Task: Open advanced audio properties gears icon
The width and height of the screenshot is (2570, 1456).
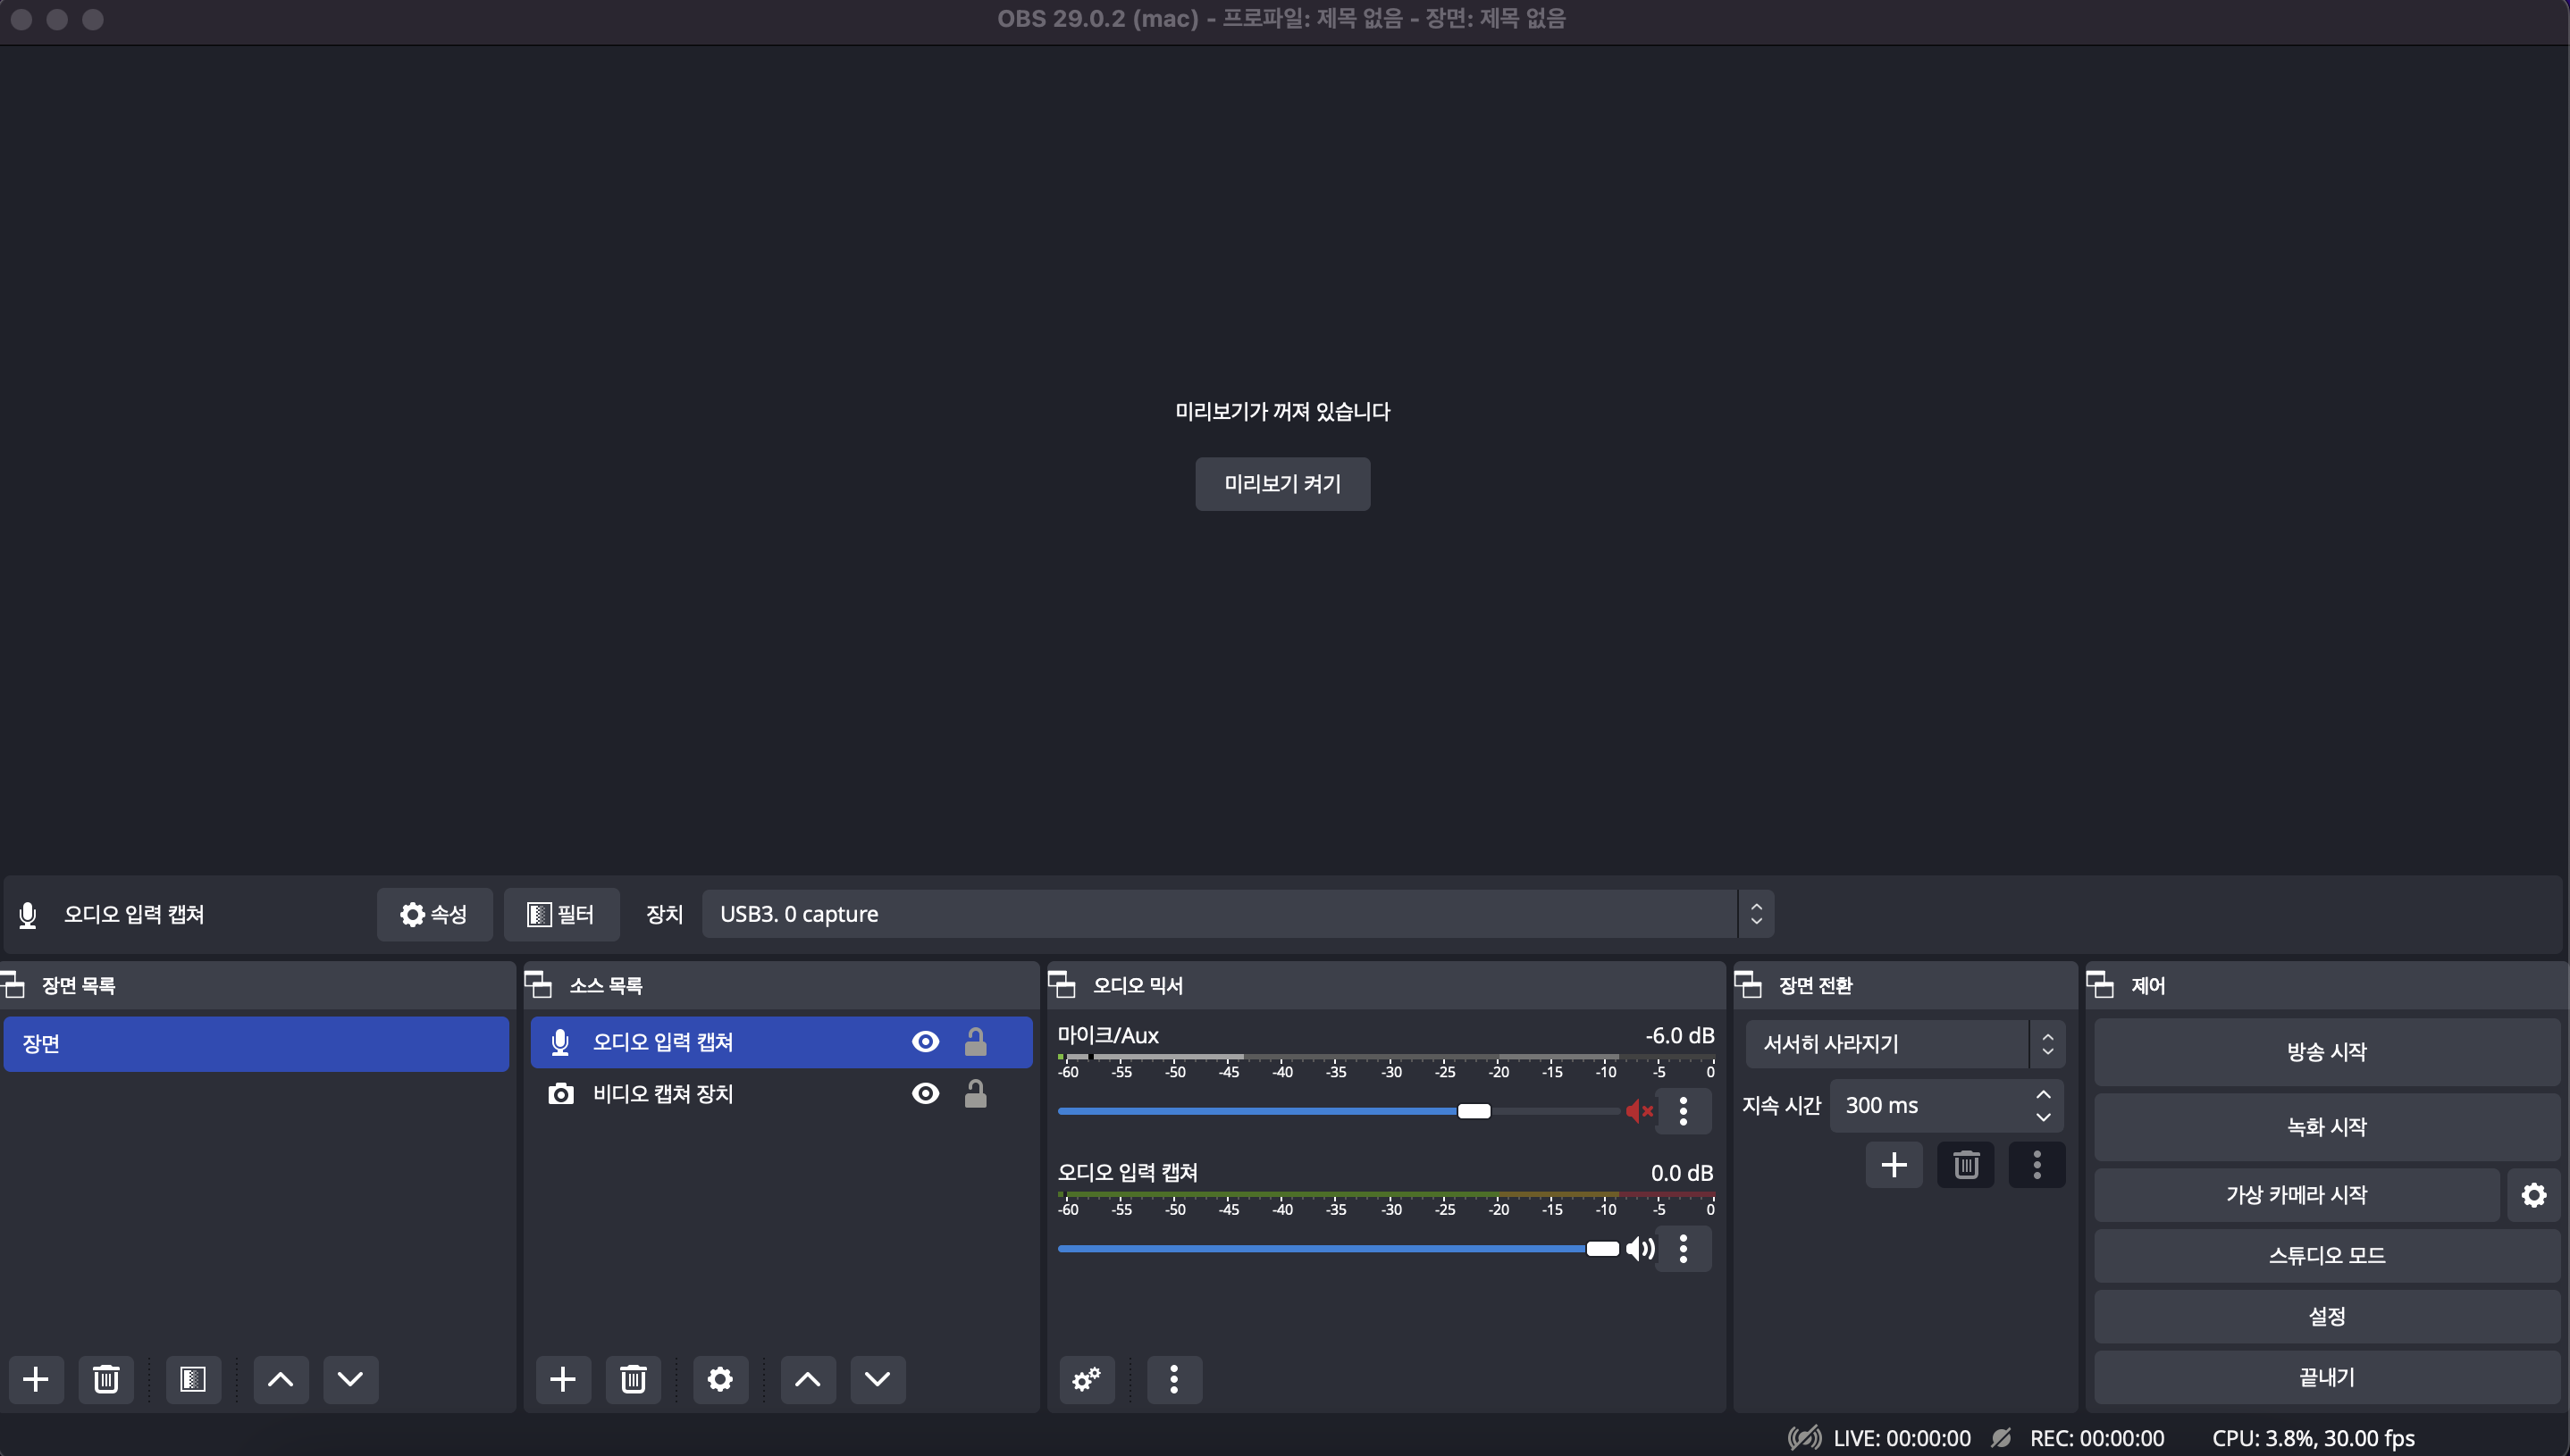Action: (1087, 1379)
